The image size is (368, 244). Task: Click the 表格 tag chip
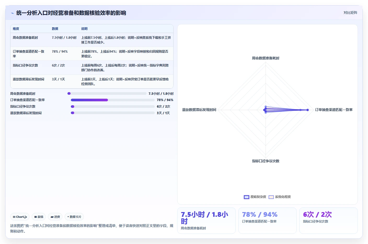click(x=39, y=217)
